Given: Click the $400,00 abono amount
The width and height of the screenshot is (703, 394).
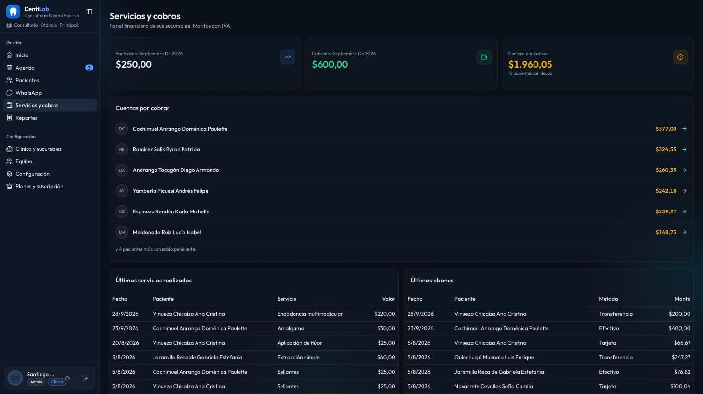Looking at the screenshot, I should [679, 328].
